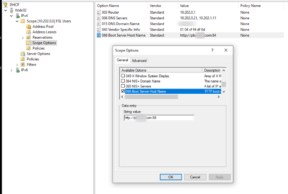288x194 pixels.
Task: Collapse the Scope [10.202.0.0] FSL Users node
Action: tap(17, 21)
